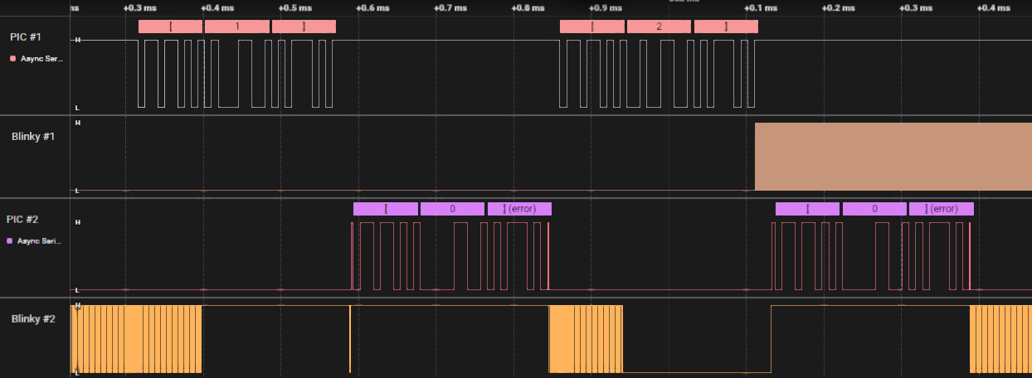Click the shaded high region on Blinky #1
The width and height of the screenshot is (1032, 378).
[893, 157]
